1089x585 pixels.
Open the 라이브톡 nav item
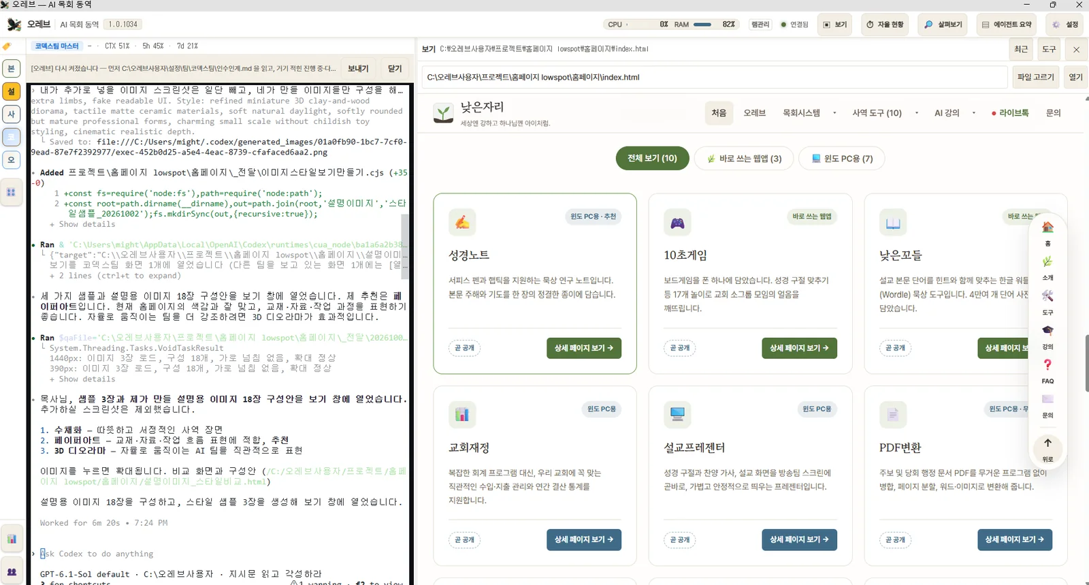tap(1010, 113)
